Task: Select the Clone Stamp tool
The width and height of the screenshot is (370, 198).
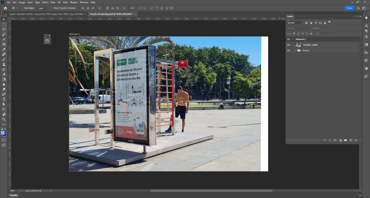Action: click(4, 64)
